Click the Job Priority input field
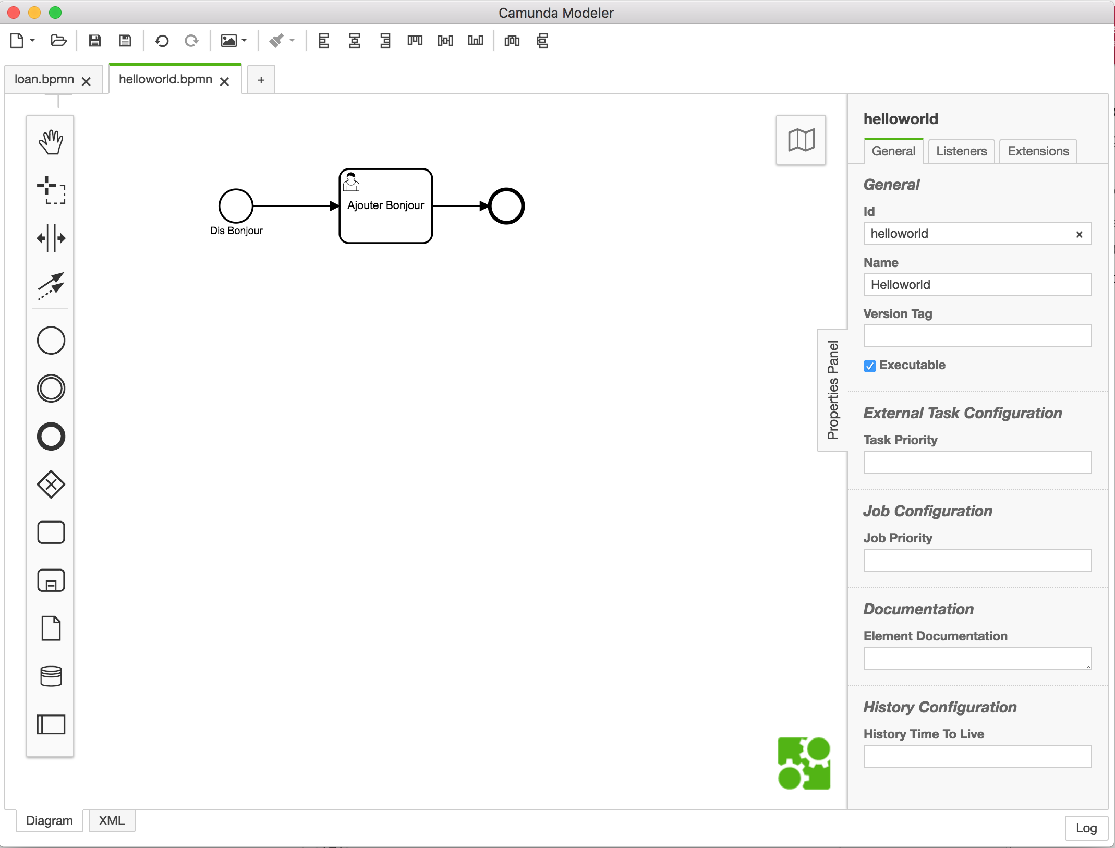 (x=977, y=560)
